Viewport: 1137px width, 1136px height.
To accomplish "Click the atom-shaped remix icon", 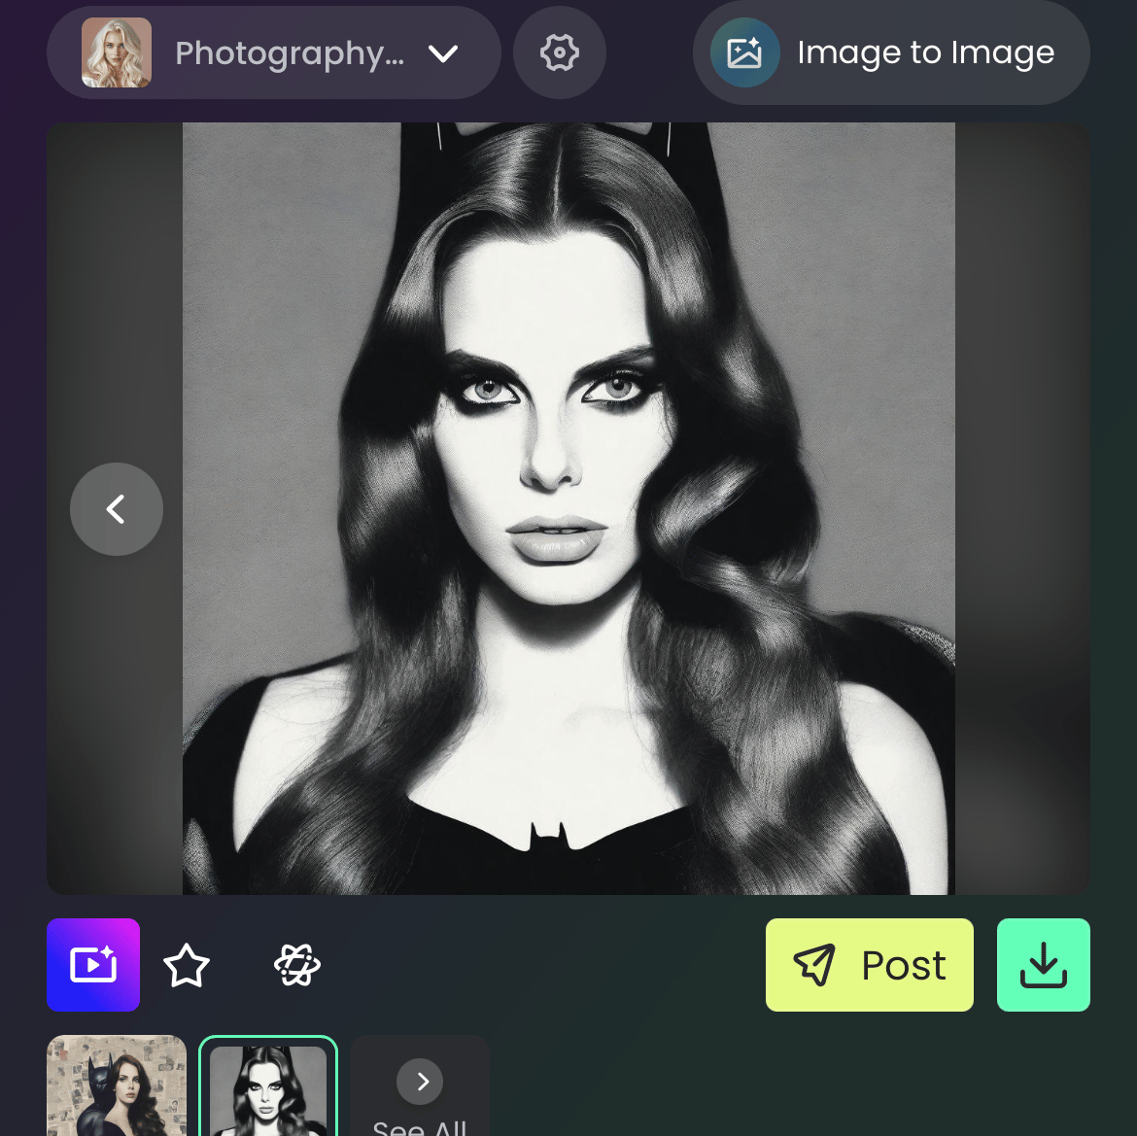I will (297, 965).
